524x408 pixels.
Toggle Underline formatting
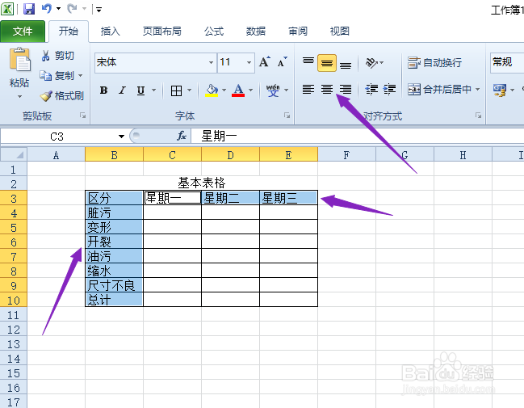coord(140,90)
